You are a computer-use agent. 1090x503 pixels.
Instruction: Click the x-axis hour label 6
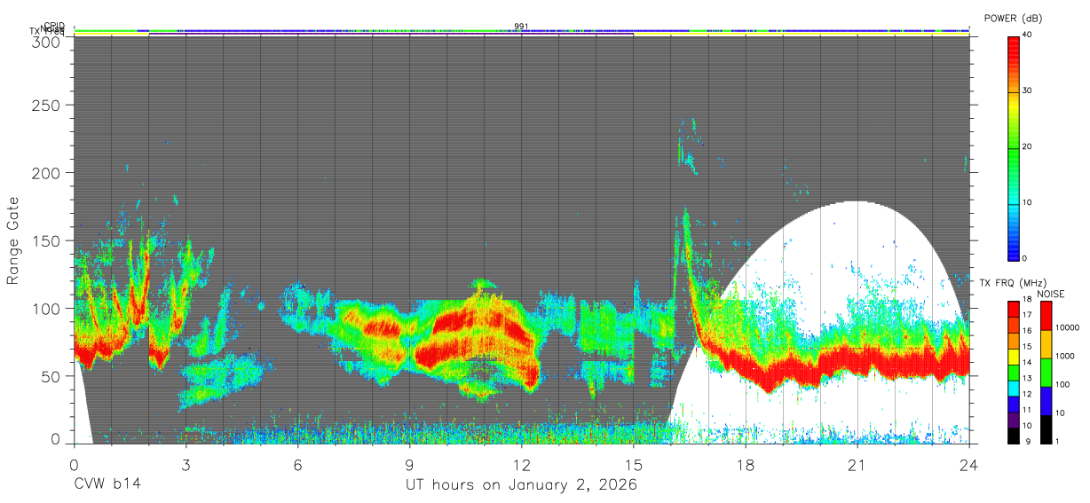click(x=297, y=464)
